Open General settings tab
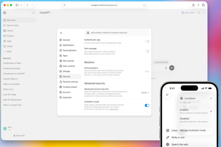The height and width of the screenshot is (147, 221). [x=70, y=40]
